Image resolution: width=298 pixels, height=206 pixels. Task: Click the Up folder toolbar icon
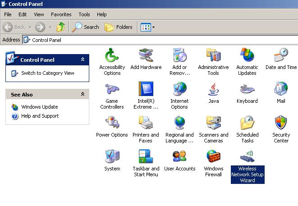coord(61,27)
